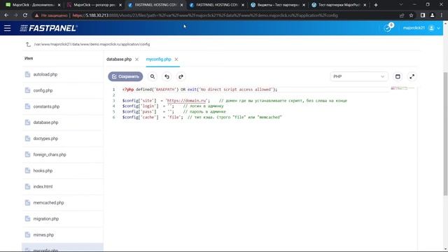Open the notifications task indicator icon
This screenshot has height=252, width=448.
[388, 28]
